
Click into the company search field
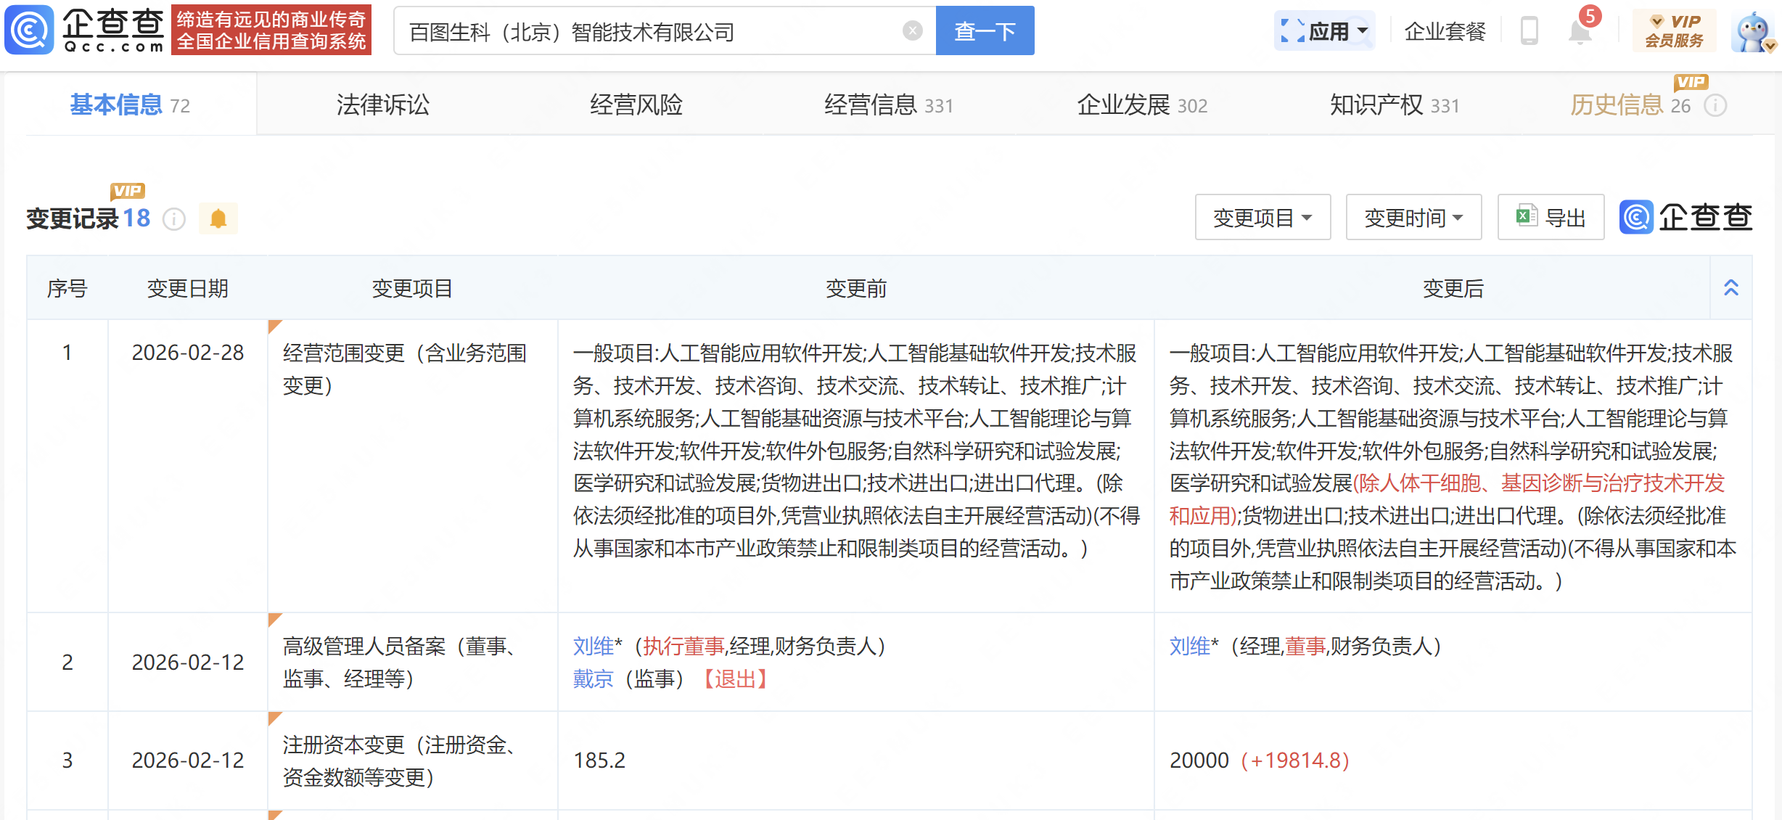653,32
